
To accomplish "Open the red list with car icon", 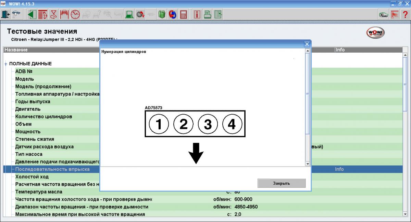I will pos(42,14).
